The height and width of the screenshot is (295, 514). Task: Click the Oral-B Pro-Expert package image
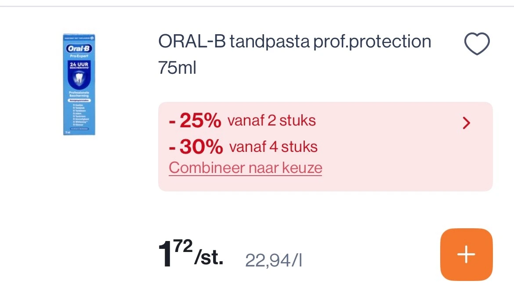79,84
